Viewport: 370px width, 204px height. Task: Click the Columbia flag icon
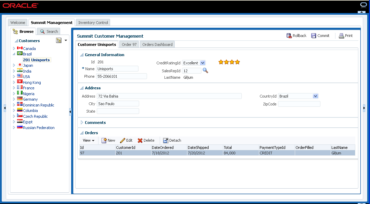pos(20,110)
